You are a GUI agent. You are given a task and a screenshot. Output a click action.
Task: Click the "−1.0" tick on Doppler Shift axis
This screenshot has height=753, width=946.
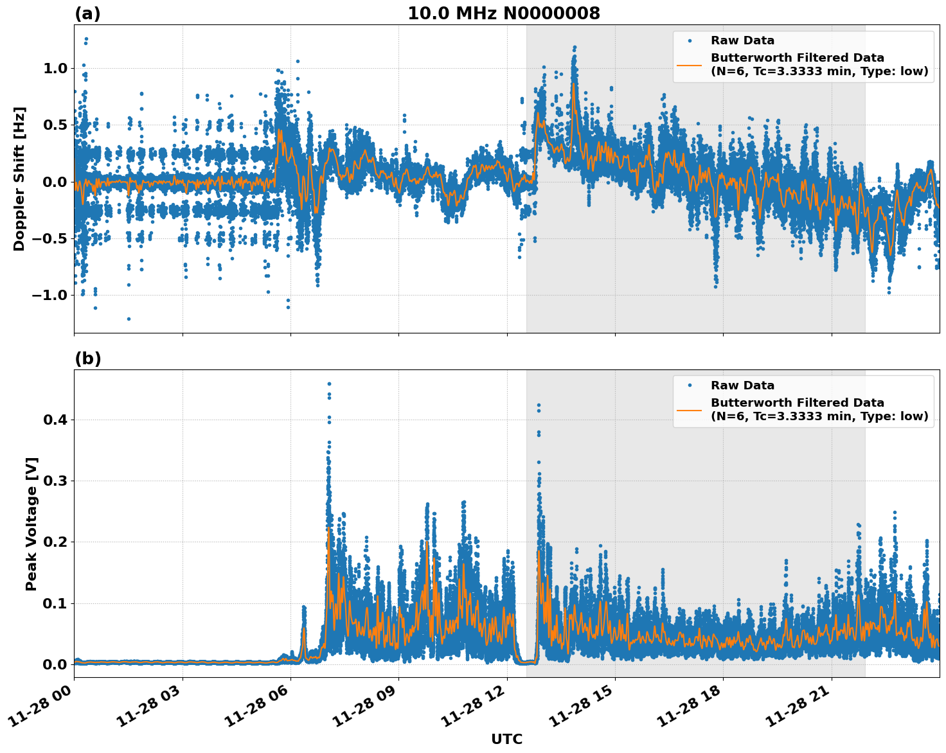(49, 295)
